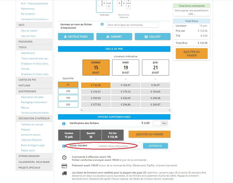Expand chevron under Mardi 19 Juillet

(126, 79)
